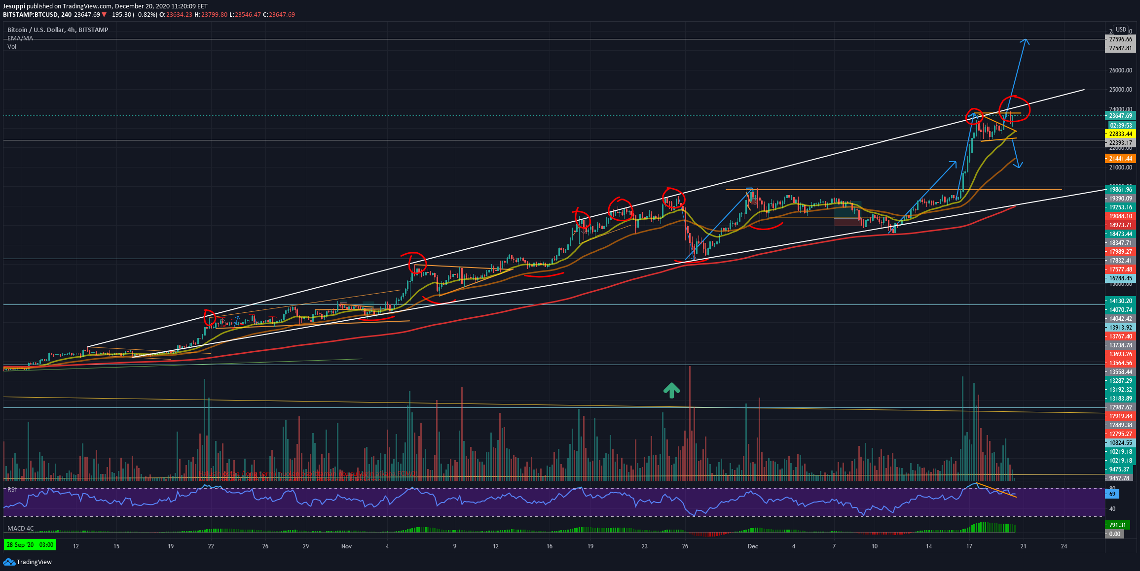Click the price label 27596.66
The width and height of the screenshot is (1140, 571).
[x=1120, y=39]
